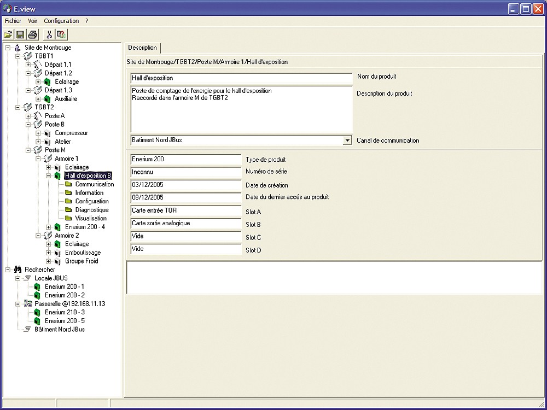547x410 pixels.
Task: Select the Enerium 200 - 5 tree label
Action: click(65, 321)
